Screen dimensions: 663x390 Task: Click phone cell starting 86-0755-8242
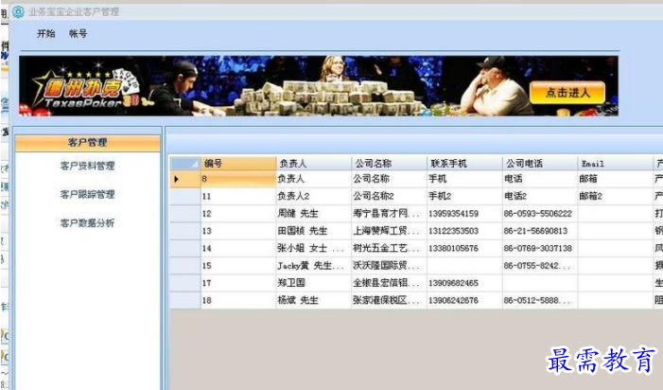[x=540, y=266]
